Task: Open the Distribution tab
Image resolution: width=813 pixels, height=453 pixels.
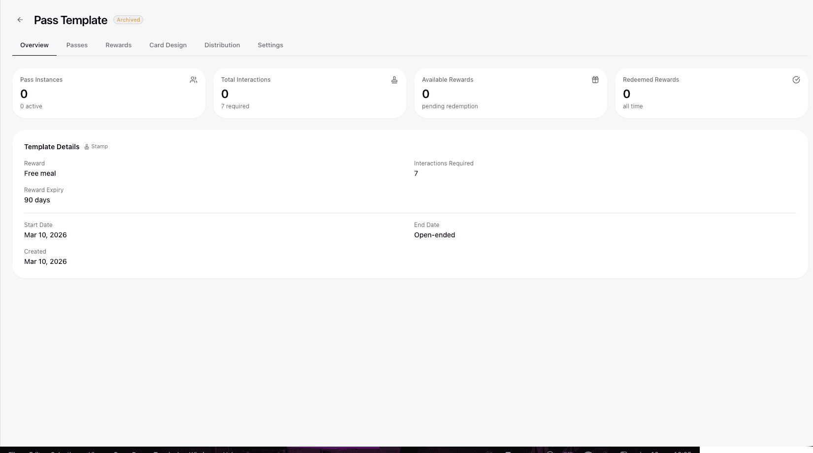Action: pyautogui.click(x=222, y=45)
